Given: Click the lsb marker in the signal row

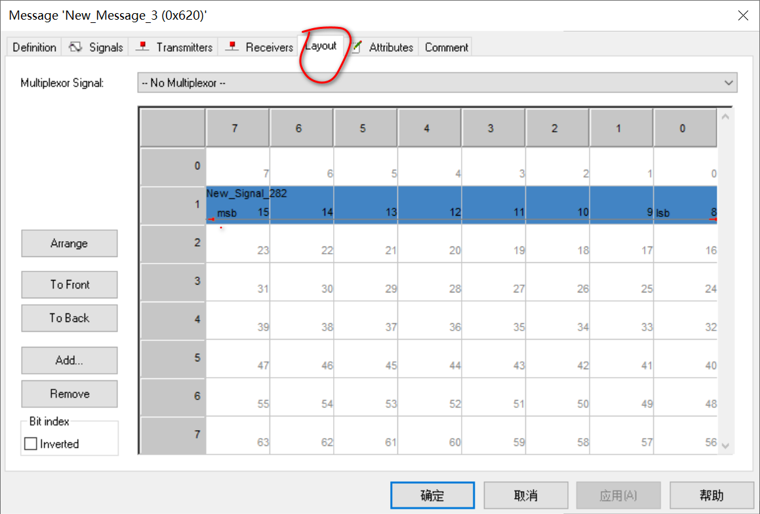Looking at the screenshot, I should tap(662, 213).
